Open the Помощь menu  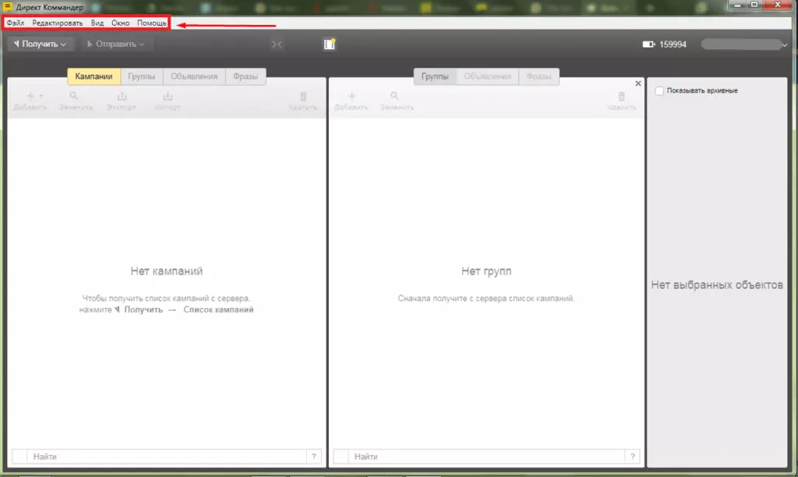click(152, 23)
